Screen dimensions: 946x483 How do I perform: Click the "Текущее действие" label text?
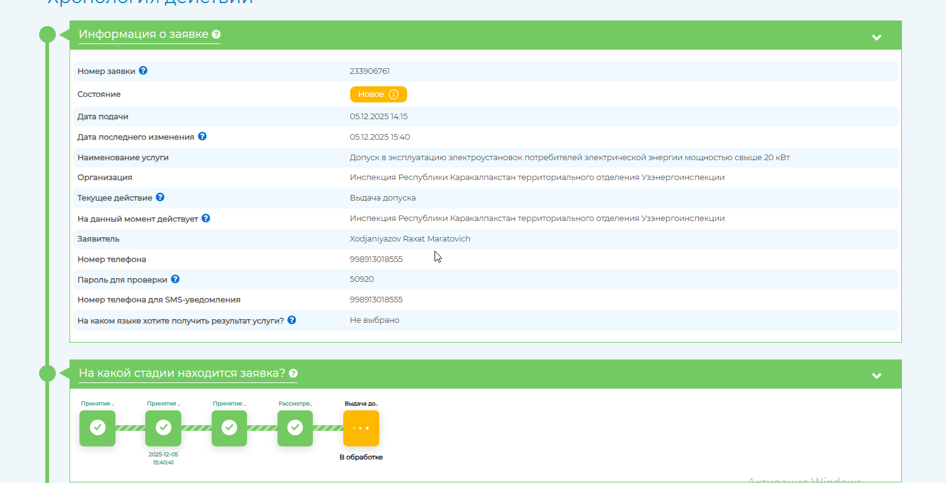[115, 198]
